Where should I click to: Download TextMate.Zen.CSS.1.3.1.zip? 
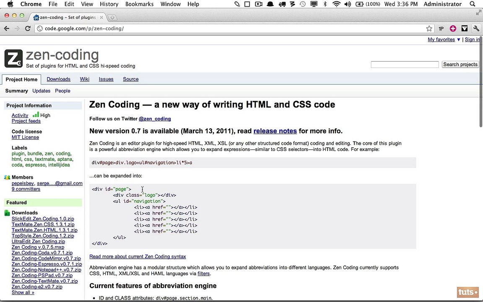pyautogui.click(x=43, y=224)
